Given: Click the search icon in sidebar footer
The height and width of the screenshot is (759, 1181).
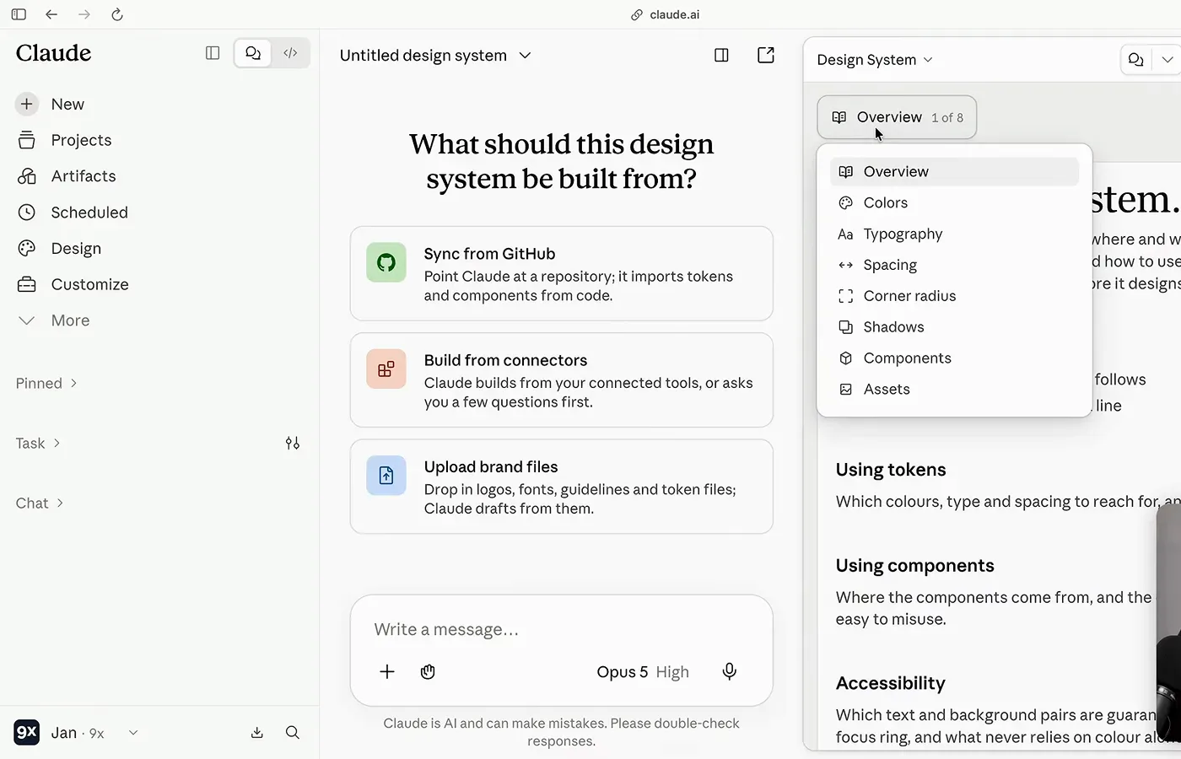Looking at the screenshot, I should (293, 733).
